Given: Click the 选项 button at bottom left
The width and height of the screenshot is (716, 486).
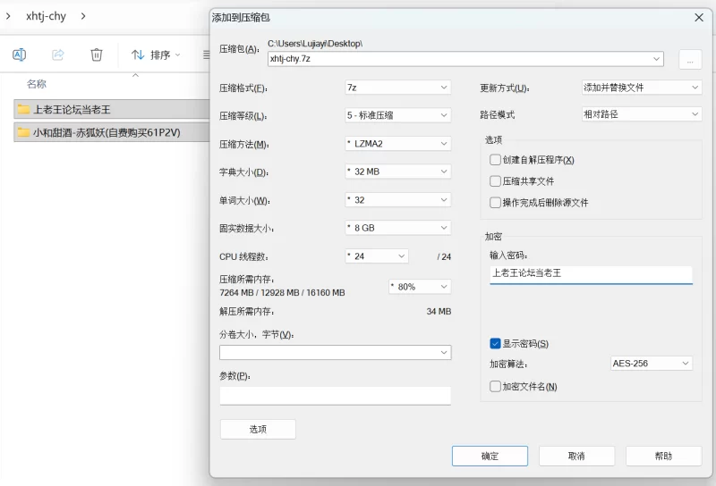Looking at the screenshot, I should click(x=258, y=429).
